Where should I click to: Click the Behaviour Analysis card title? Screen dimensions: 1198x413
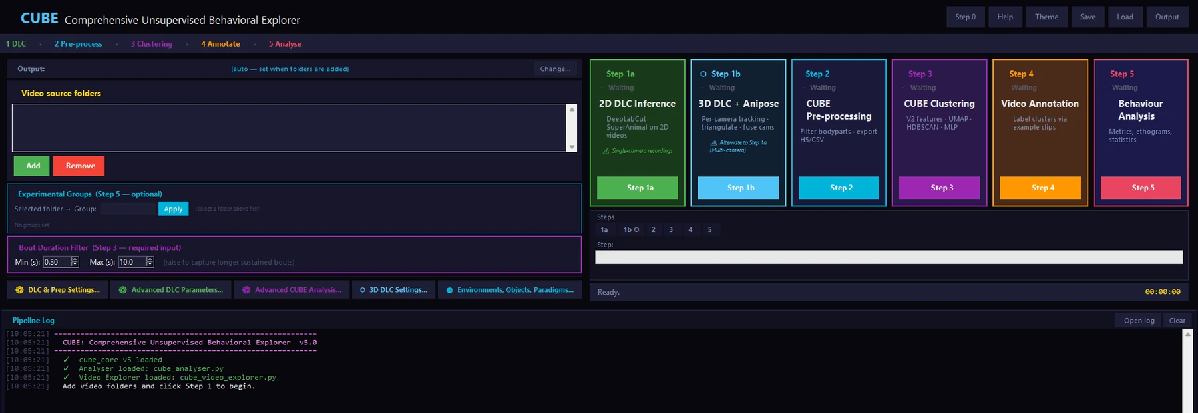coord(1140,110)
